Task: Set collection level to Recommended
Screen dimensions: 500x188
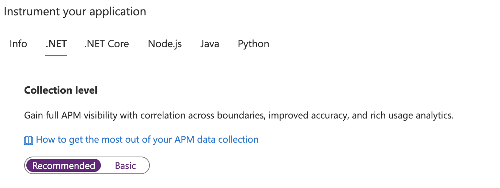Action: click(64, 166)
